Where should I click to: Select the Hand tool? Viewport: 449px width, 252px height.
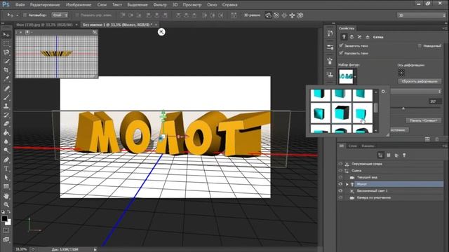[x=6, y=196]
